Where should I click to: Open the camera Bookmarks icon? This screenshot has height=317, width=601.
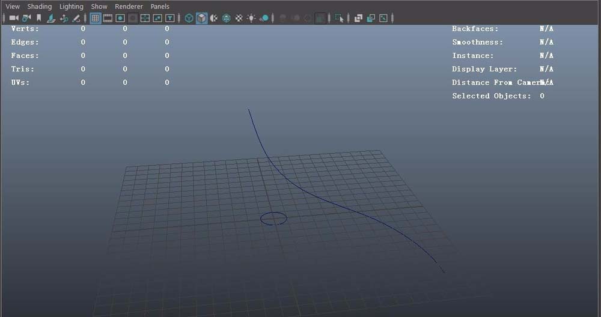pos(39,18)
